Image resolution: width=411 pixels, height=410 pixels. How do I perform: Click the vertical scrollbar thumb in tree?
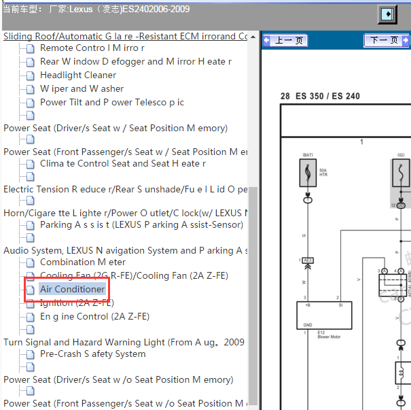[x=253, y=296]
